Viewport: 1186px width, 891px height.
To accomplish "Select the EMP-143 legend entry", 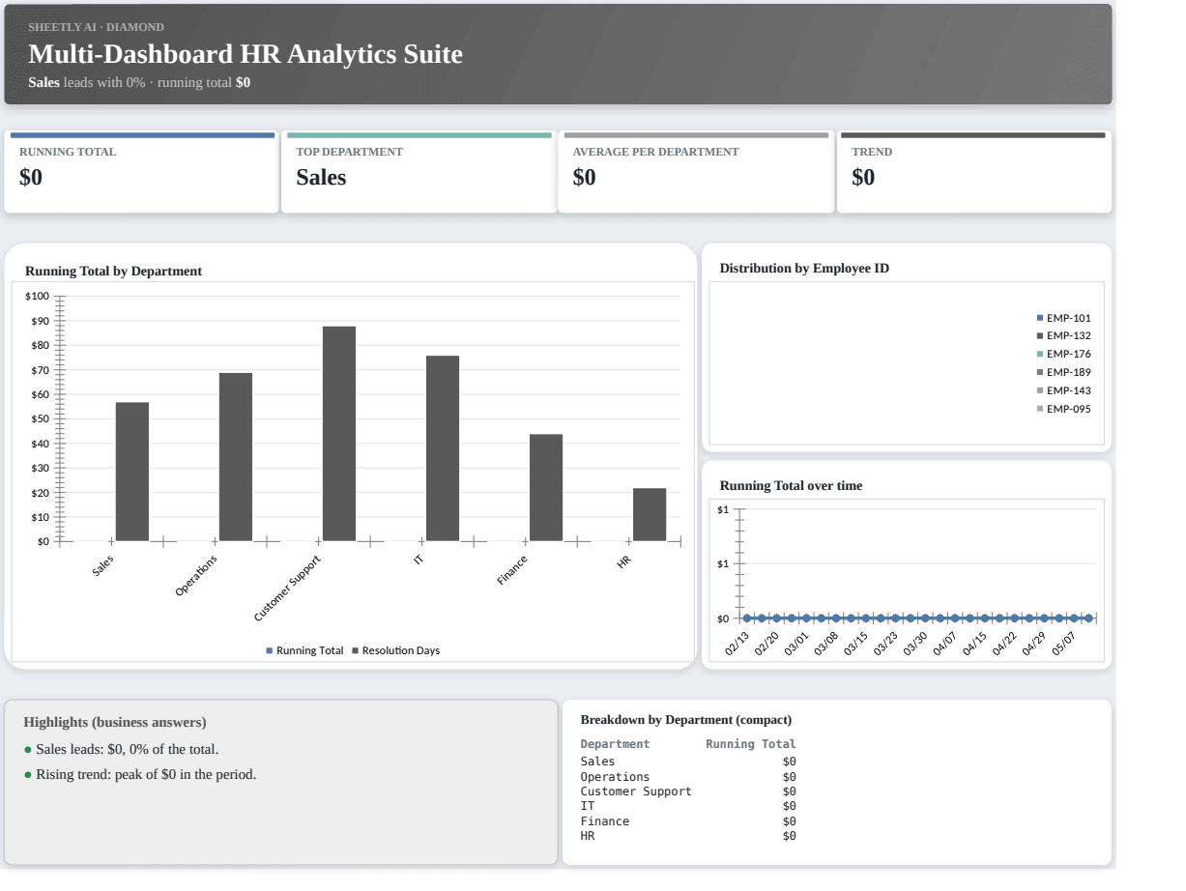I will click(x=1063, y=390).
